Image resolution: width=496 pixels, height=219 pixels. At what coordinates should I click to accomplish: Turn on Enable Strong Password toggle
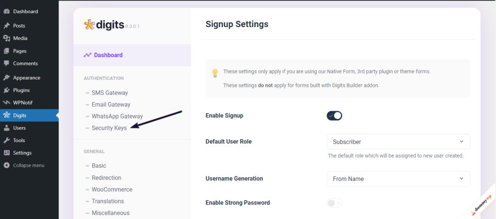pyautogui.click(x=334, y=203)
